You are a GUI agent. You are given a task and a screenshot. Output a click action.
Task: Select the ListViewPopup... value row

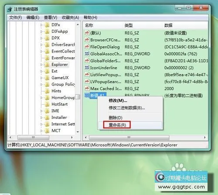146,75
